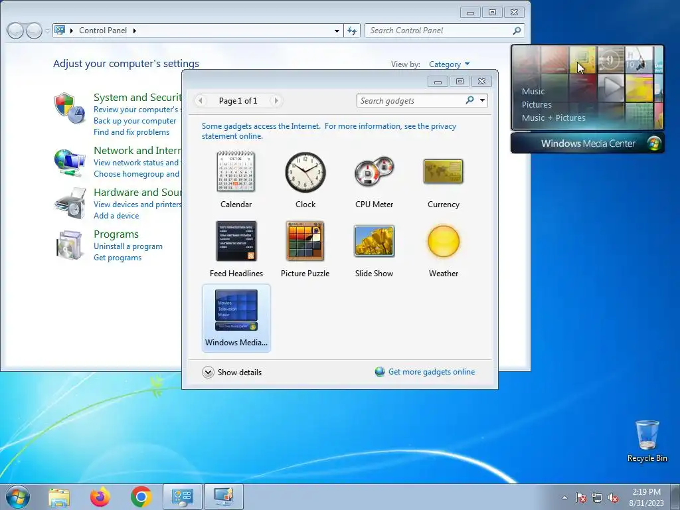Click the refresh button beside address bar
Viewport: 680px width, 510px height.
coord(352,31)
